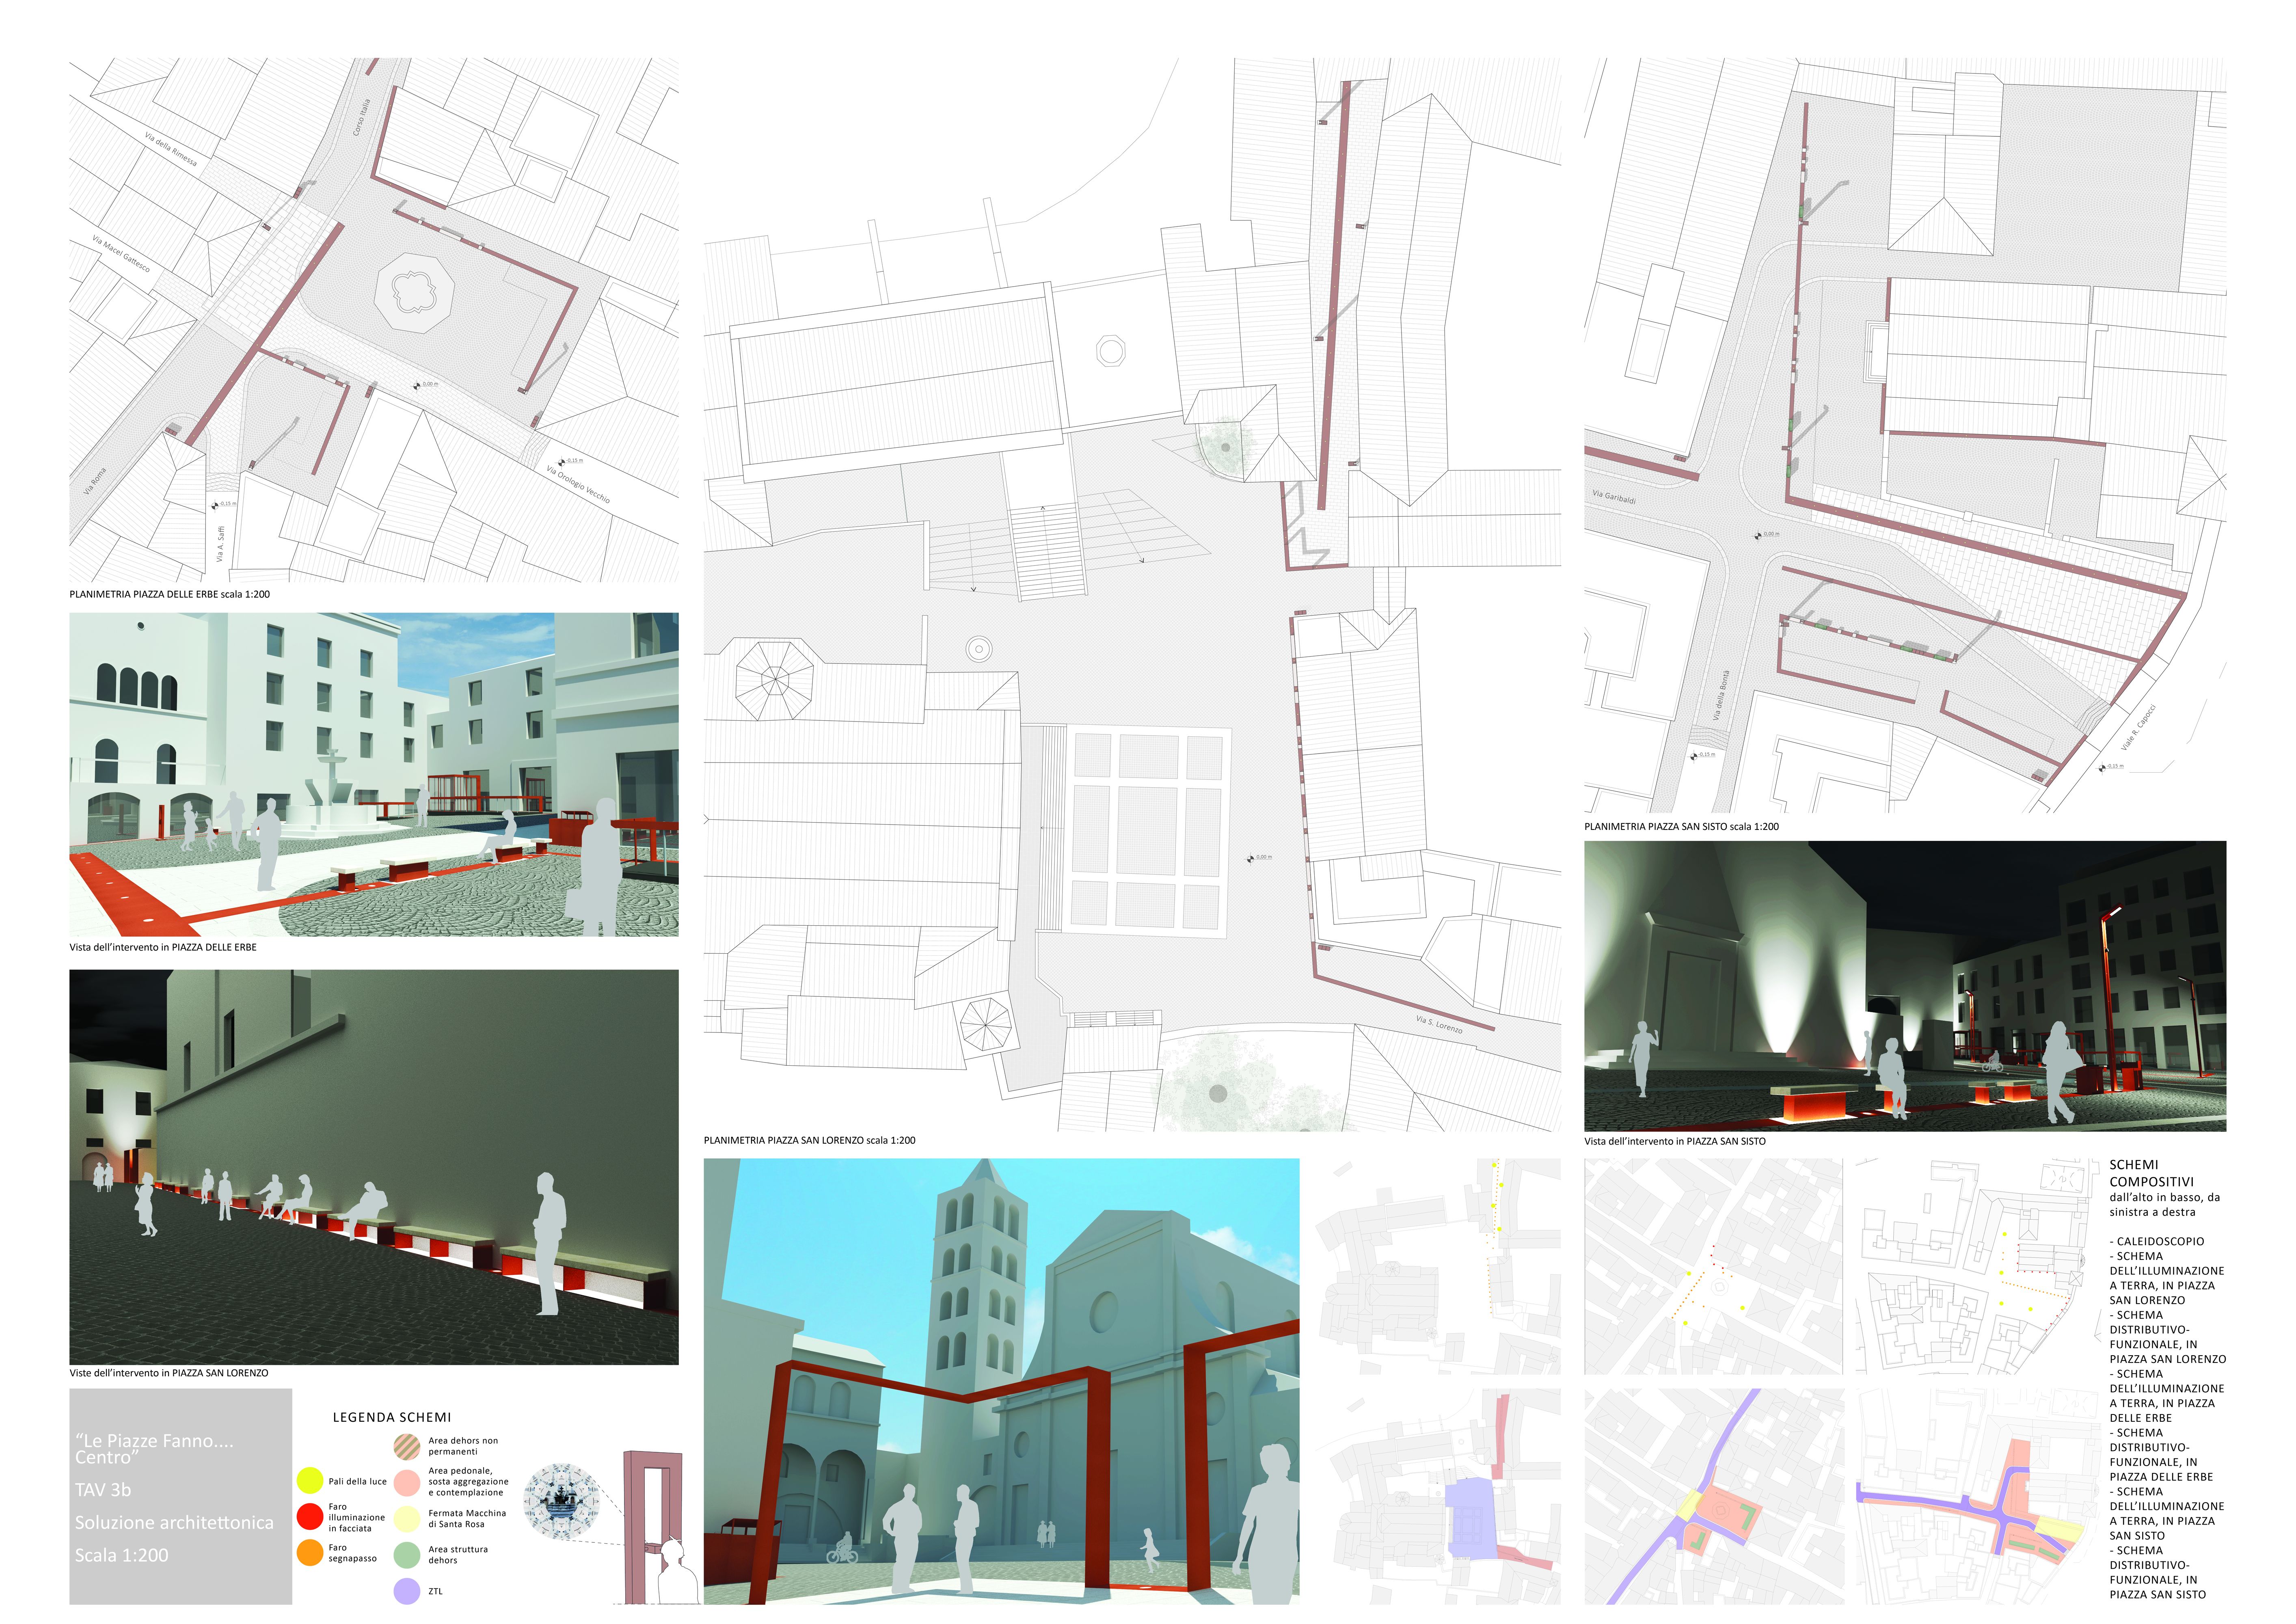Open the Piazza San Lorenzo night bench render

click(x=374, y=1167)
